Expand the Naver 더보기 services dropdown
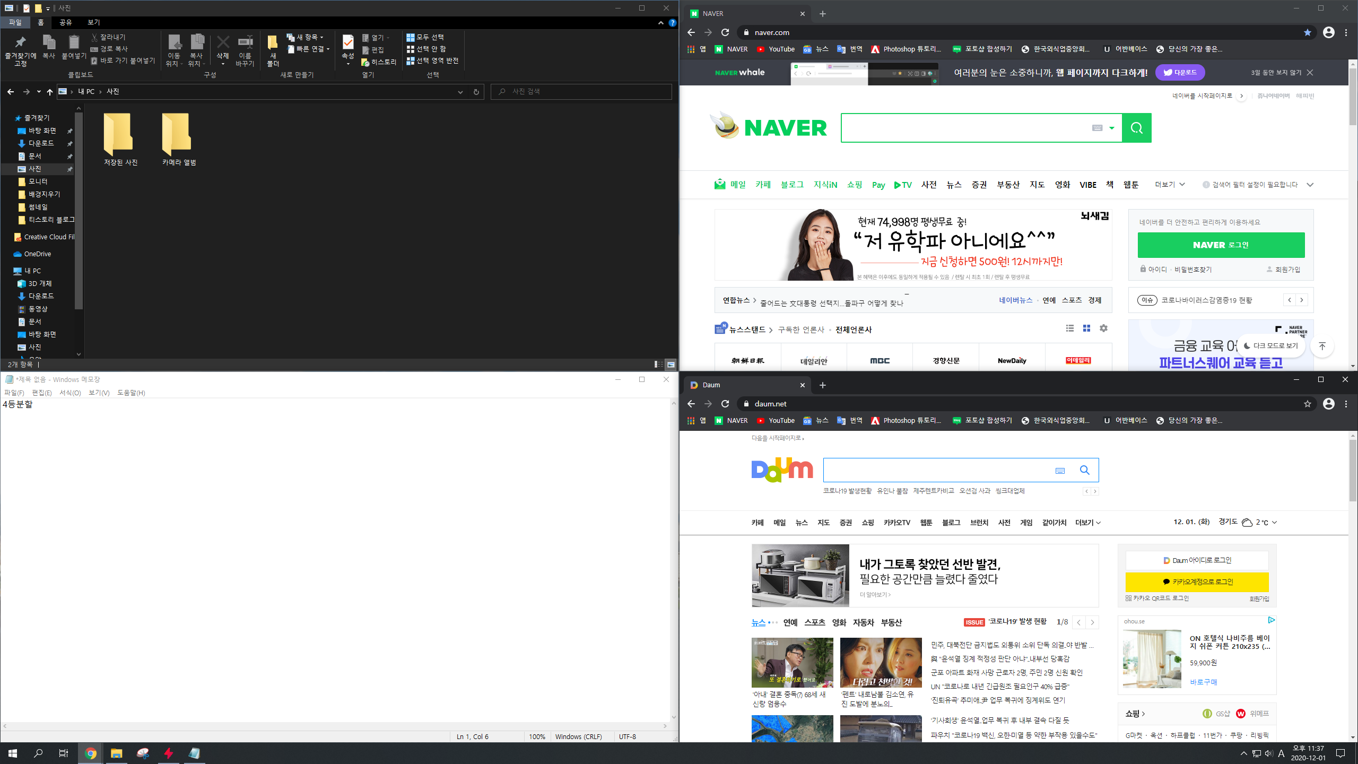This screenshot has width=1358, height=764. click(1169, 185)
